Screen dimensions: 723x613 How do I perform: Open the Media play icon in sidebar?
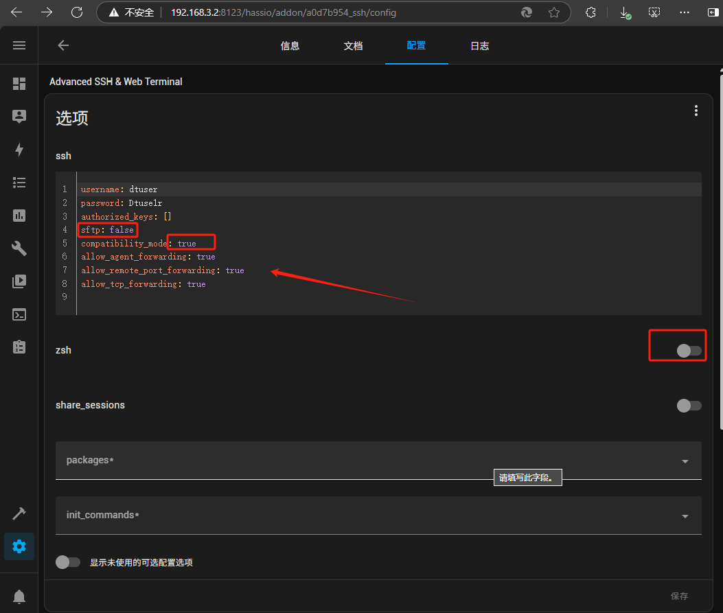point(19,281)
